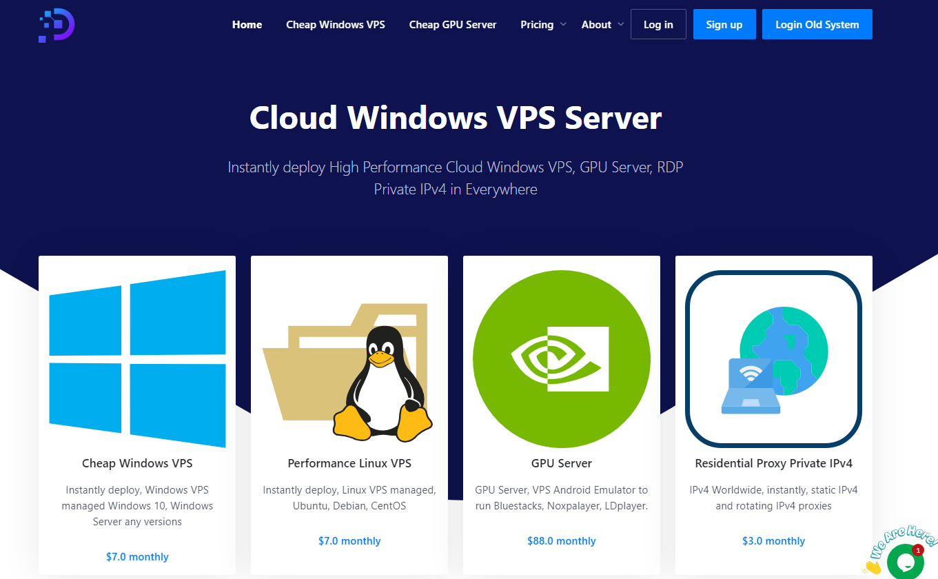The image size is (938, 579).
Task: Click the Sign up button
Action: coord(724,24)
